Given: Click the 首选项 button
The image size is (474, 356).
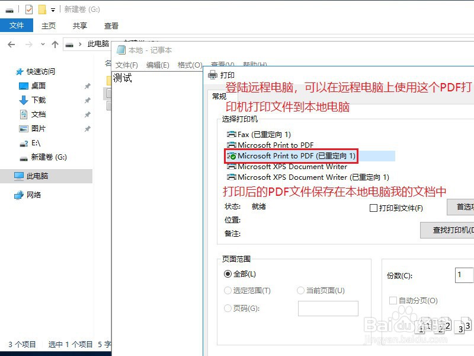Looking at the screenshot, I should pos(460,207).
